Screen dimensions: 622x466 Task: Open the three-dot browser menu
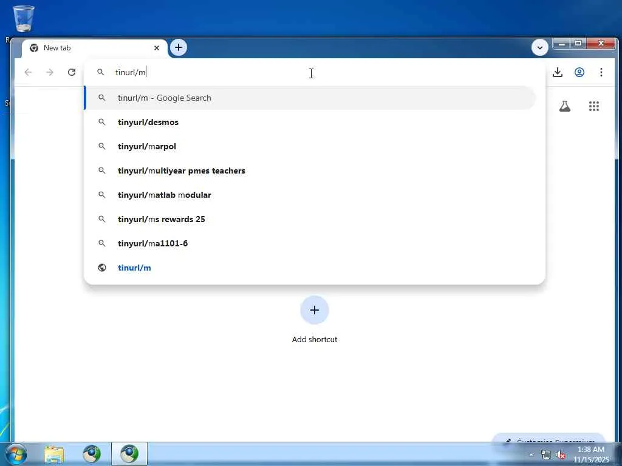(x=601, y=72)
